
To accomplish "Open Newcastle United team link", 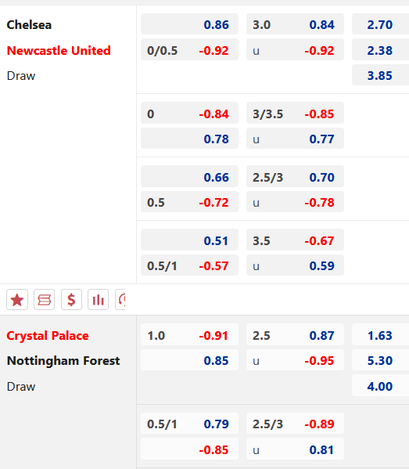I will (59, 50).
